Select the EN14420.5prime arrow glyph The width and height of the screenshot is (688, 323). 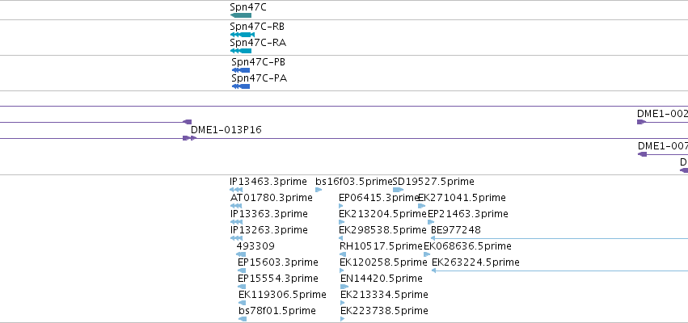click(344, 287)
